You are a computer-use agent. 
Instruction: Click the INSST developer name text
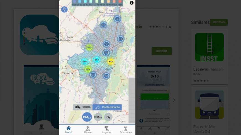point(197,74)
